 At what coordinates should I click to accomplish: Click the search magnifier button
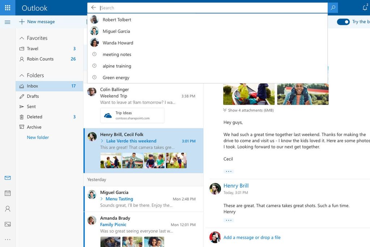tap(333, 8)
